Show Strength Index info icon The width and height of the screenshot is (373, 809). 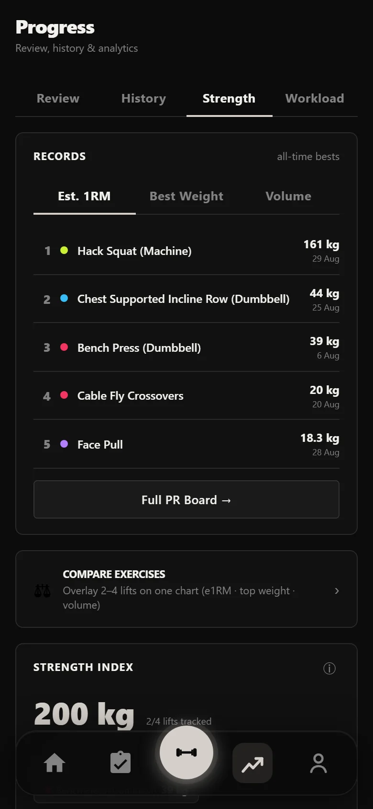(x=329, y=668)
